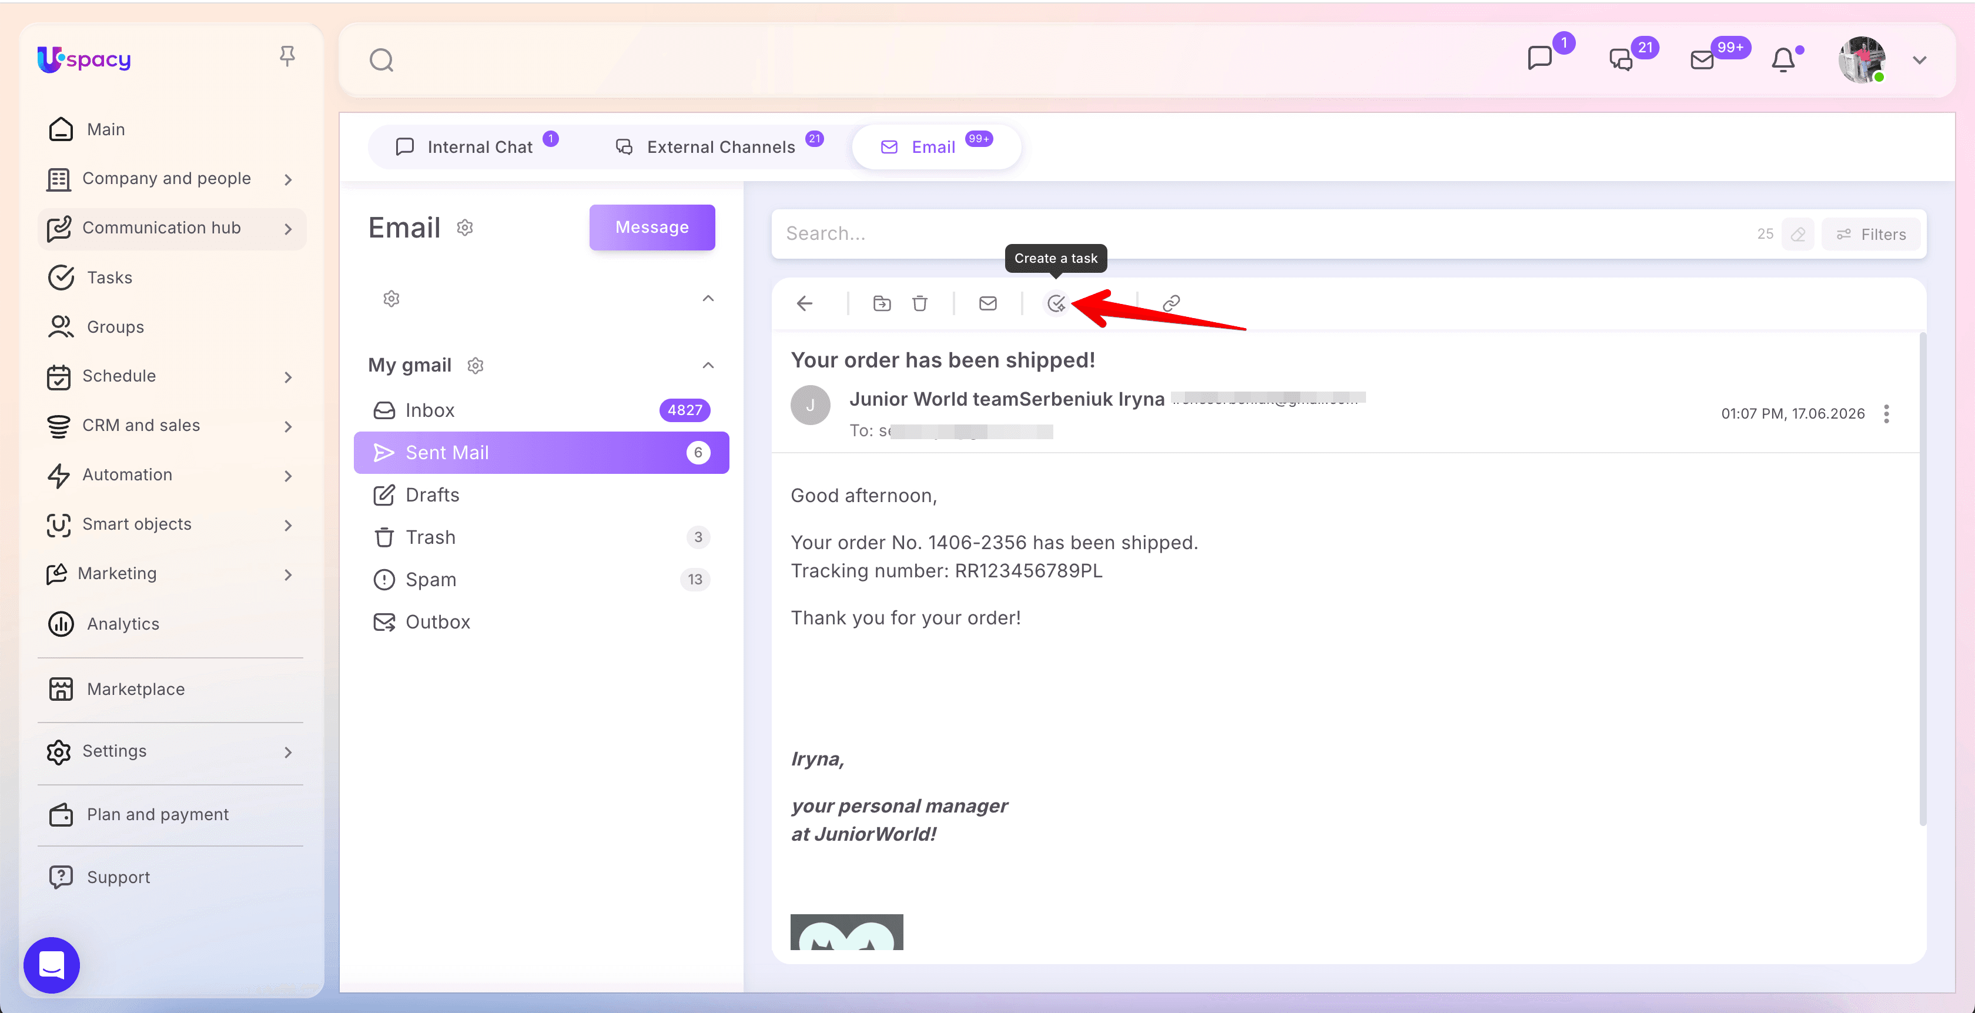Collapse the unnamed mailbox section
Viewport: 1975px width, 1013px height.
(708, 298)
